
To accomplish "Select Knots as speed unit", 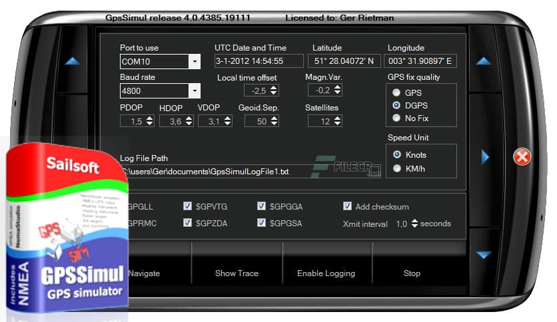I will pos(397,154).
